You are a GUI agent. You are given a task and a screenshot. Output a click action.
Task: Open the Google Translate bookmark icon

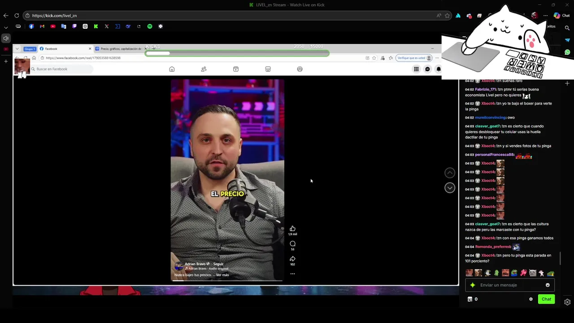pos(64,26)
